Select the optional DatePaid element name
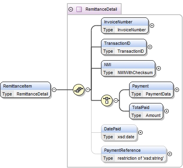This screenshot has width=183, height=168. (x=112, y=129)
